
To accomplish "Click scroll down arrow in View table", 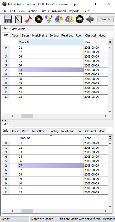I will click(110, 111).
